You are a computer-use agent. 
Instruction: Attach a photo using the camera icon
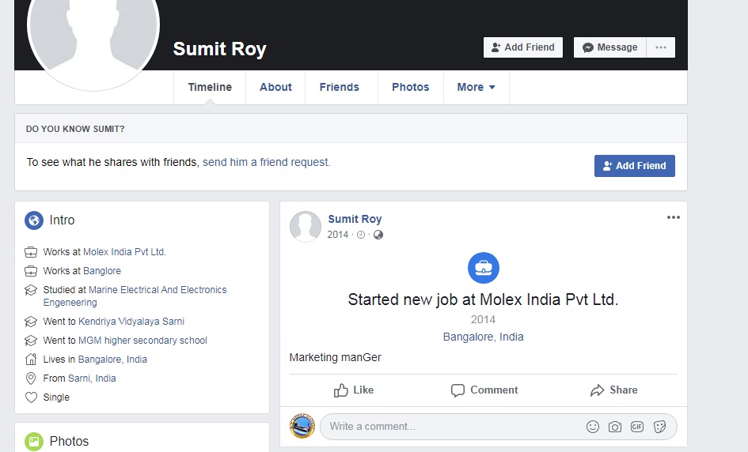614,427
